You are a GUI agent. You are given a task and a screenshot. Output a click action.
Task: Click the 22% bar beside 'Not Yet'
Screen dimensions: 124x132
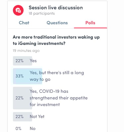pyautogui.click(x=23, y=117)
